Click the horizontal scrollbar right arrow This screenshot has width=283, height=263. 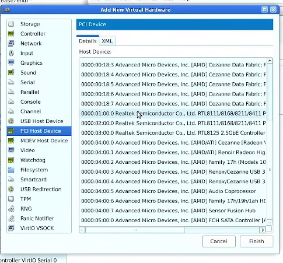263,230
